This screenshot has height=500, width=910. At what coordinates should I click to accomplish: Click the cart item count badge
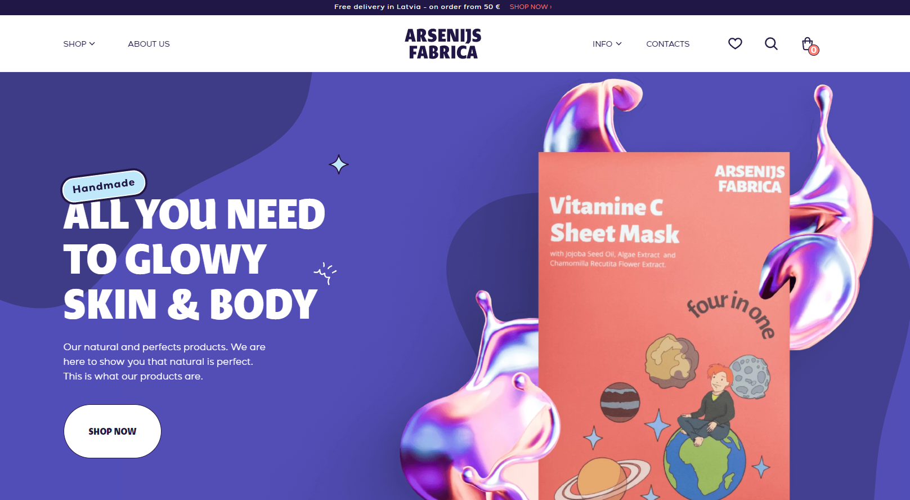pyautogui.click(x=814, y=50)
